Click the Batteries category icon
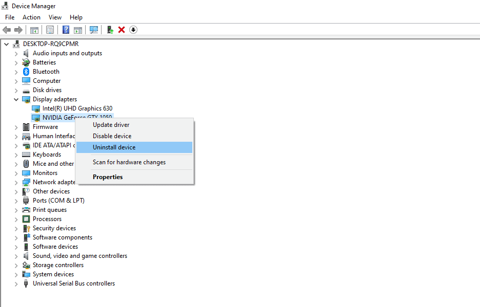This screenshot has height=307, width=480. click(26, 62)
